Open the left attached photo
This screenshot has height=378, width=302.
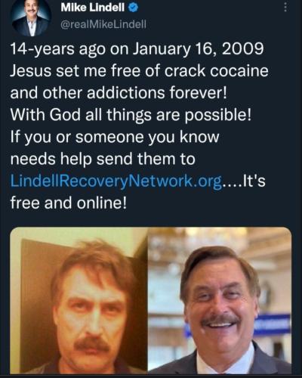point(79,300)
